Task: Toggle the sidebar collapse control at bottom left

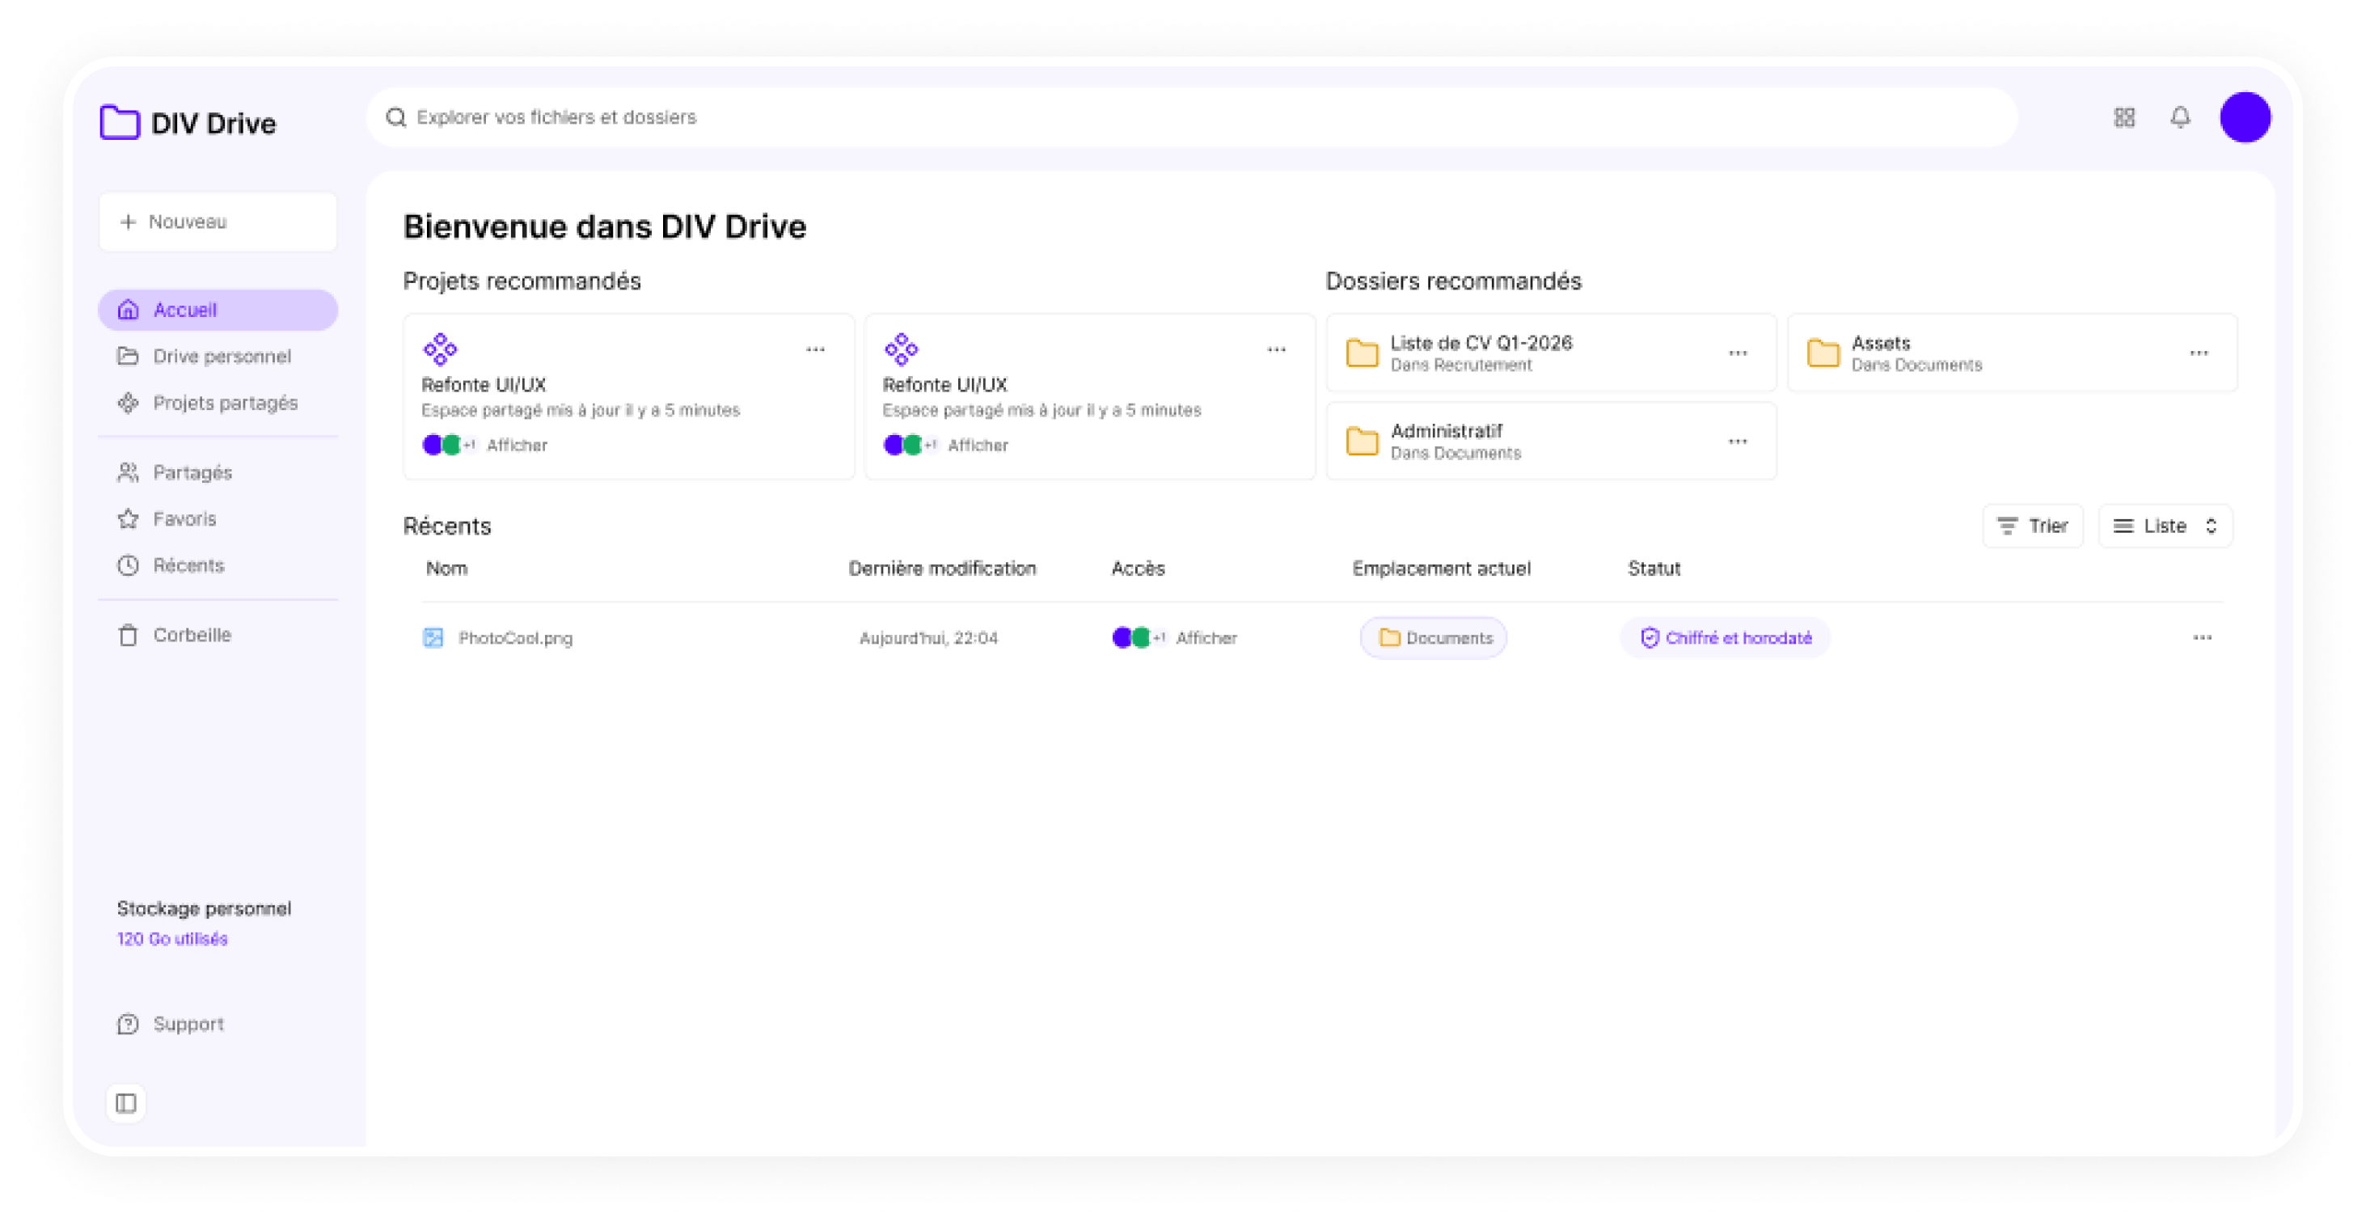Action: pyautogui.click(x=127, y=1104)
